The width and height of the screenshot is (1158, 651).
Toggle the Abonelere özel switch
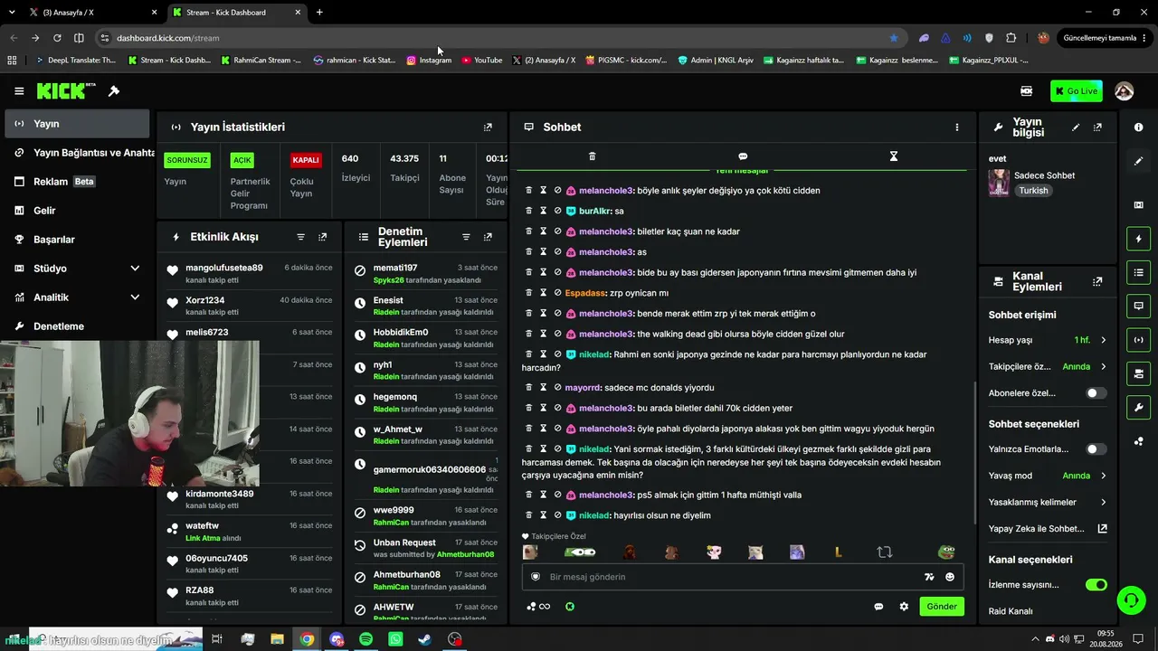[1096, 393]
